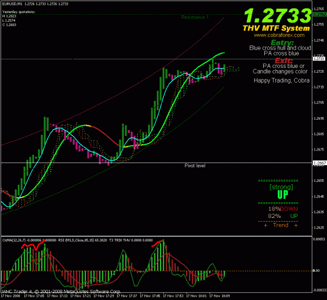Viewport: 327px width, 300px height.
Task: Select the '[strong]' trend strength label
Action: coord(281,187)
